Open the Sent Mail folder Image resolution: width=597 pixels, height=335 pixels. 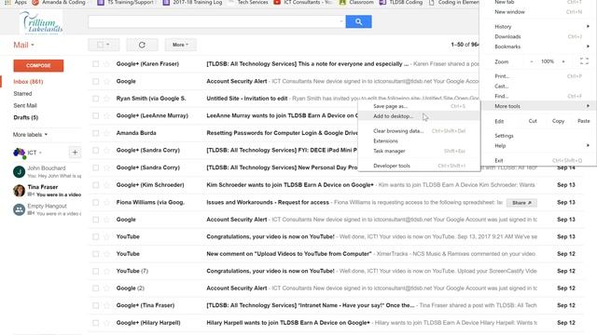pyautogui.click(x=25, y=105)
